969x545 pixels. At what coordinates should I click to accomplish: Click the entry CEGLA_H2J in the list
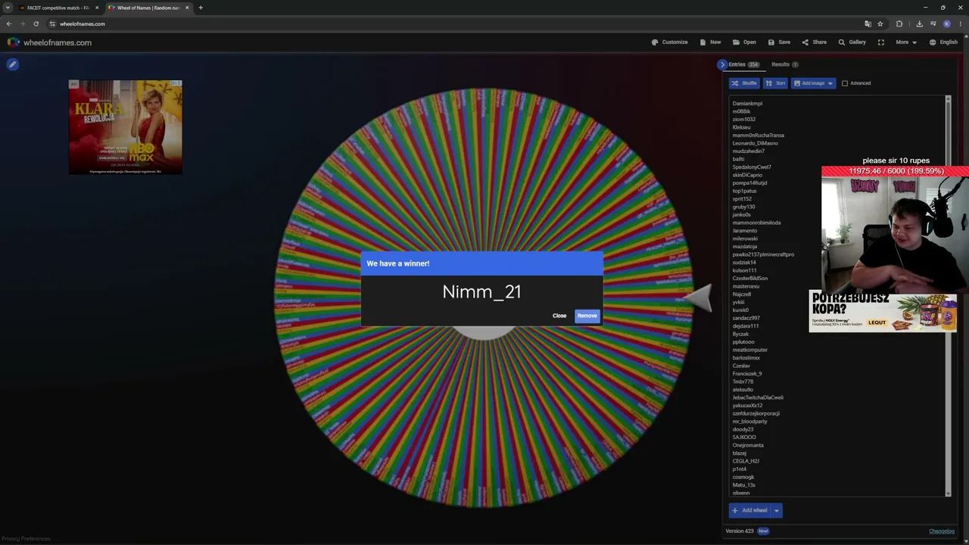(746, 461)
